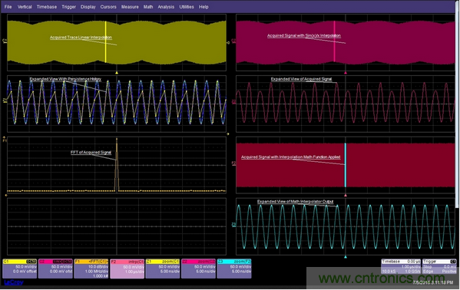Image resolution: width=460 pixels, height=290 pixels.
Task: Click the LeCroy logo link
Action: click(x=14, y=282)
